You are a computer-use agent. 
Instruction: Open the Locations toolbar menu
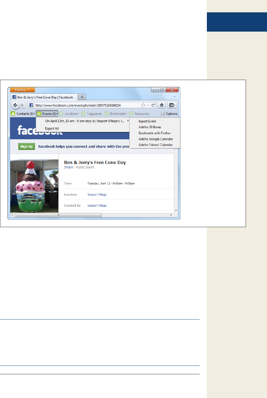click(69, 114)
